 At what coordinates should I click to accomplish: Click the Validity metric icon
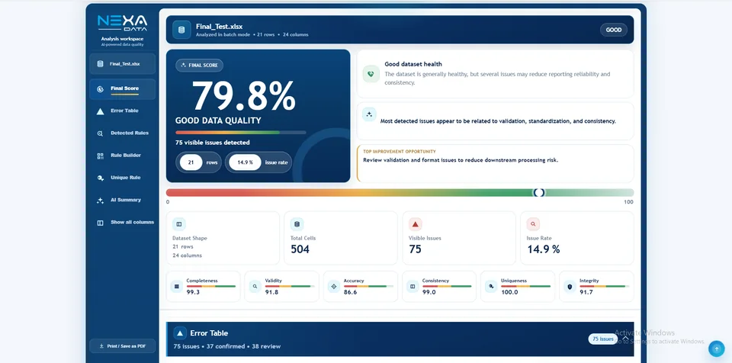click(x=255, y=287)
